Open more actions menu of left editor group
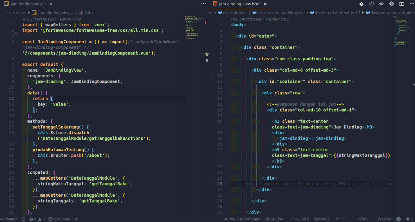This screenshot has width=415, height=222. [x=203, y=4]
